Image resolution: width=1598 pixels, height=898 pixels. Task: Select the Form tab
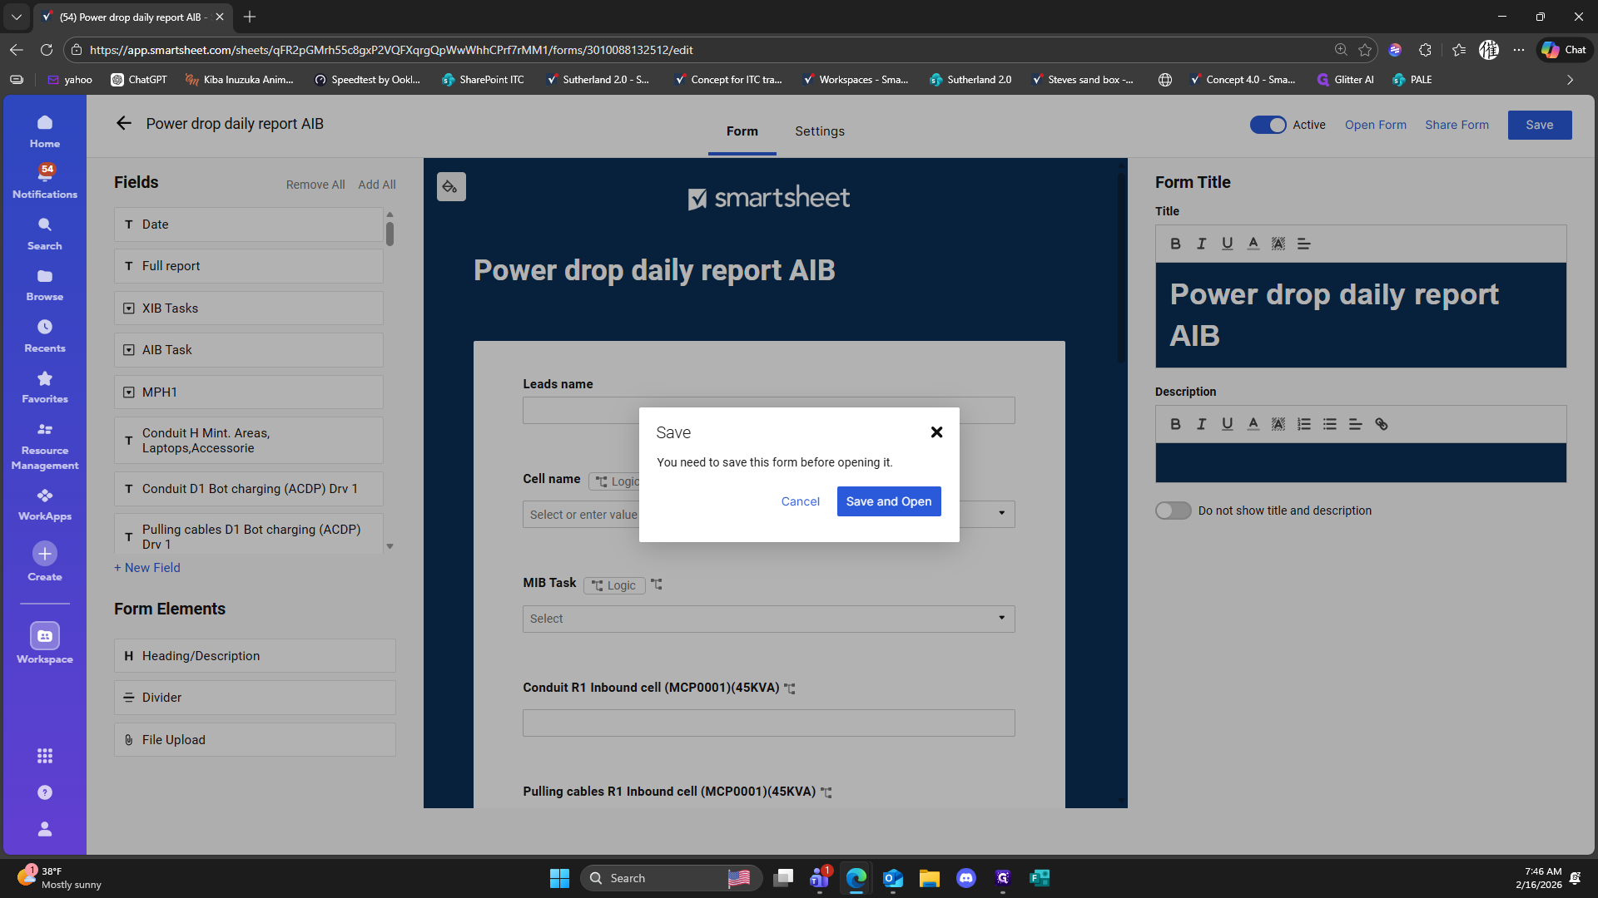click(x=742, y=131)
